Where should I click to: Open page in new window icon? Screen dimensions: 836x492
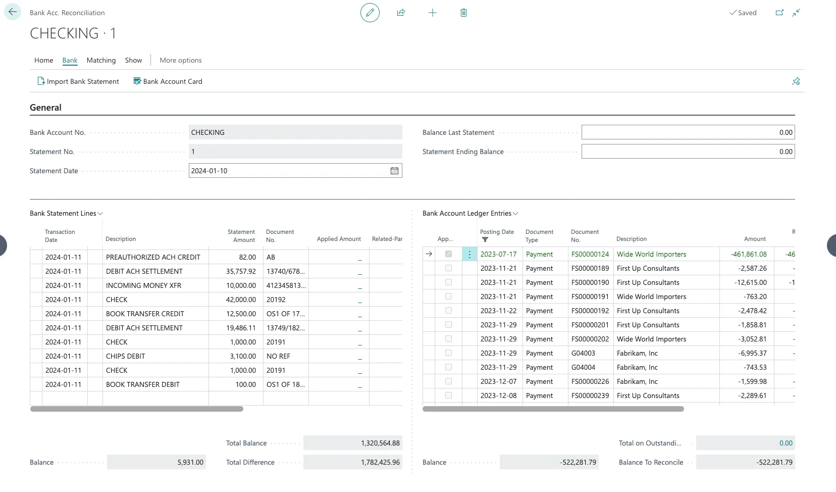[779, 13]
